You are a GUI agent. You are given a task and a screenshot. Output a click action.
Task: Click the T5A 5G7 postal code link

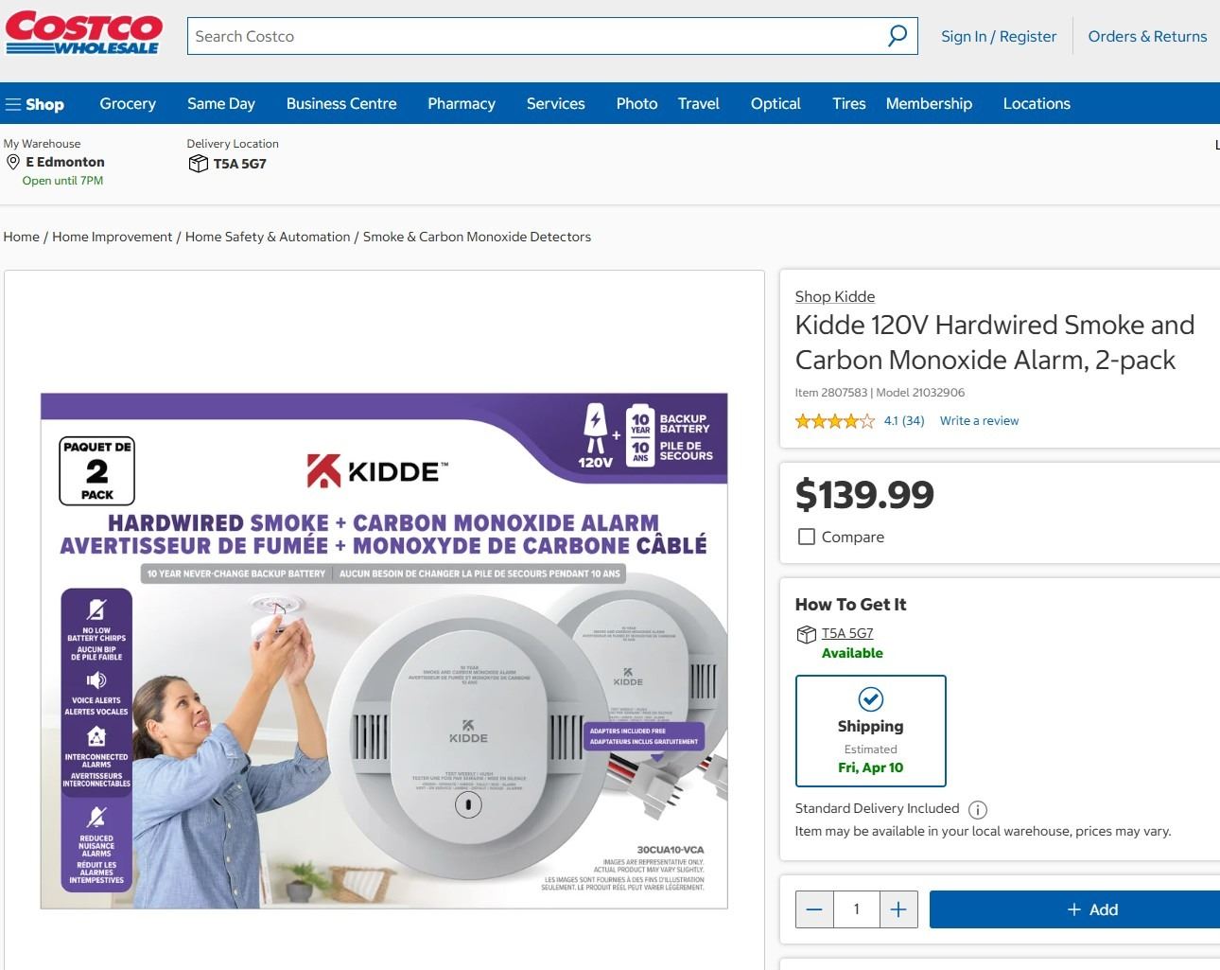pos(847,633)
